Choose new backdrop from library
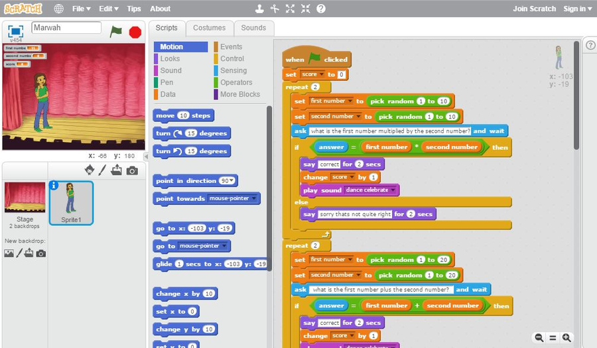Image resolution: width=597 pixels, height=348 pixels. [x=9, y=253]
